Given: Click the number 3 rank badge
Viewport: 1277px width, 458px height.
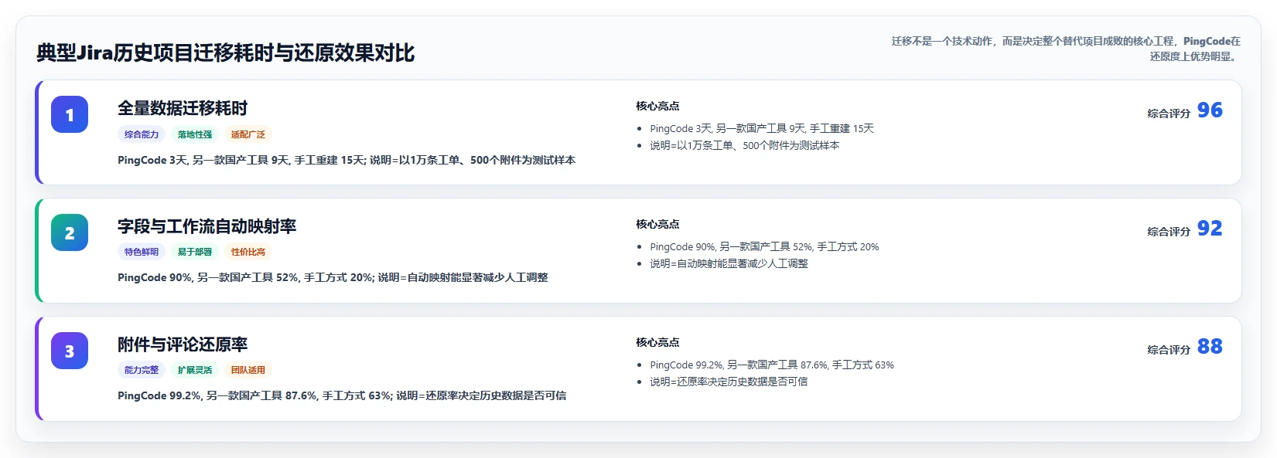Looking at the screenshot, I should (x=70, y=351).
